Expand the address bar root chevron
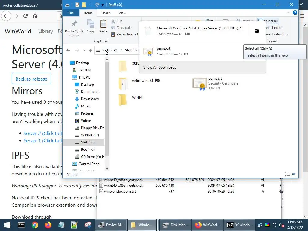 tap(103, 50)
